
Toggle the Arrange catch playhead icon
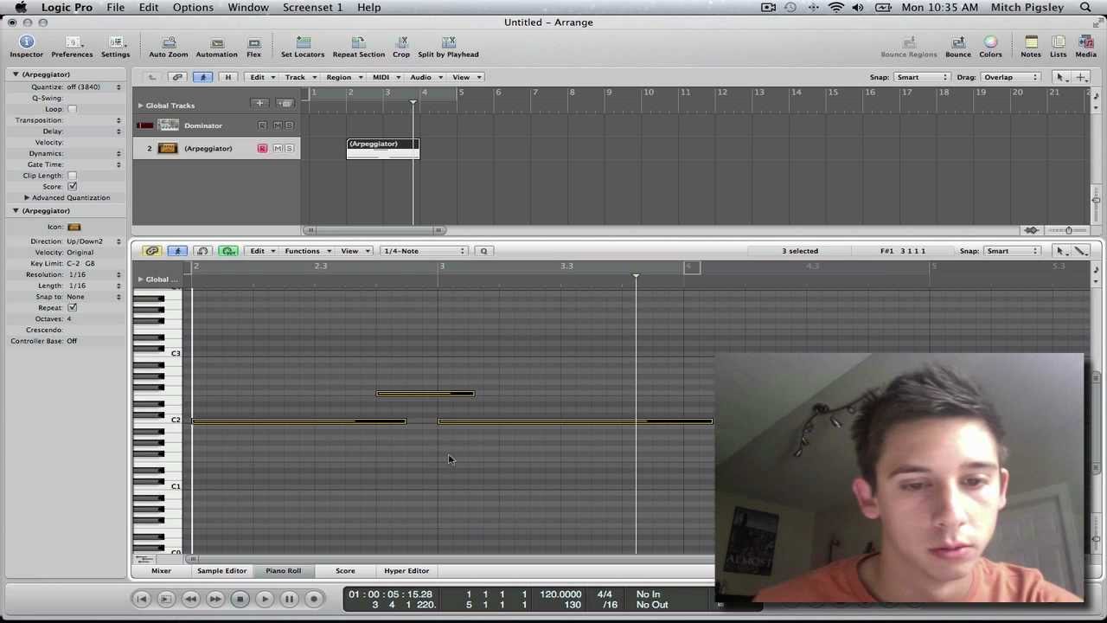pos(203,77)
